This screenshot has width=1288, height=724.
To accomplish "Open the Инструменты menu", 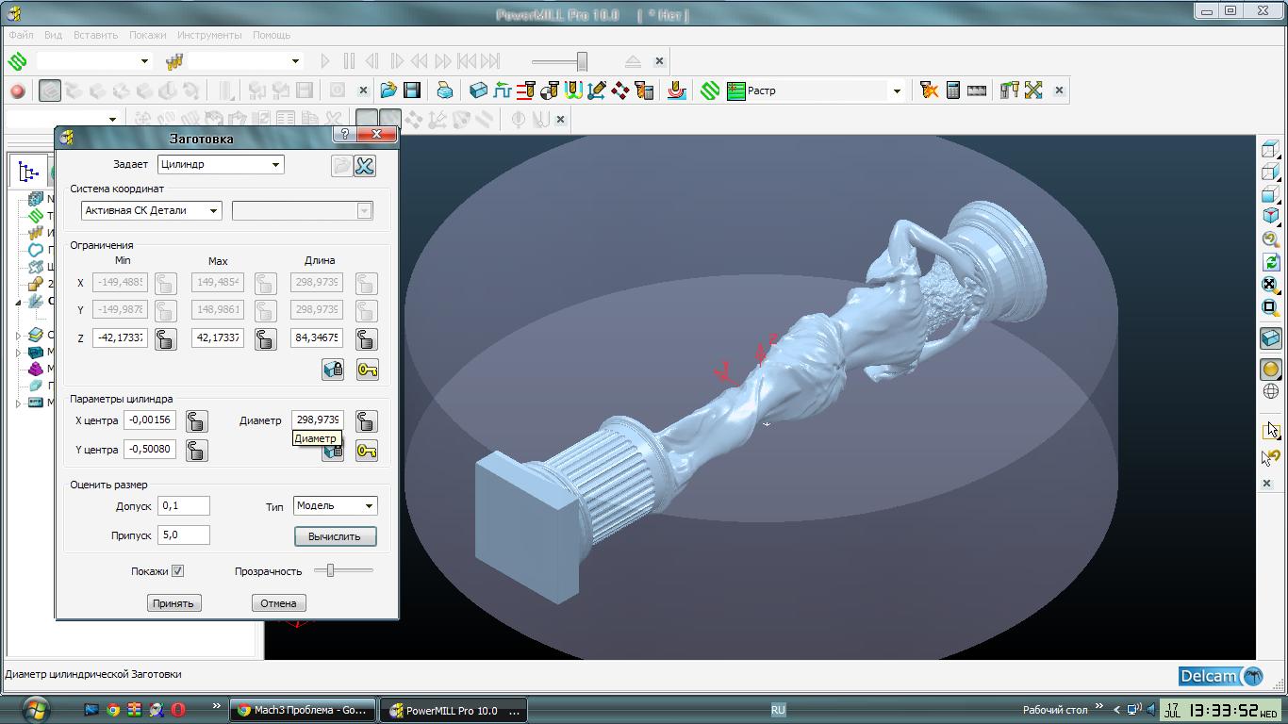I will point(209,35).
